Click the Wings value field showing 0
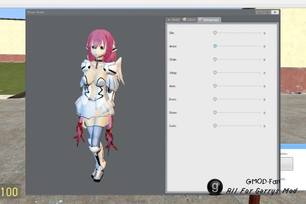 coord(264,73)
